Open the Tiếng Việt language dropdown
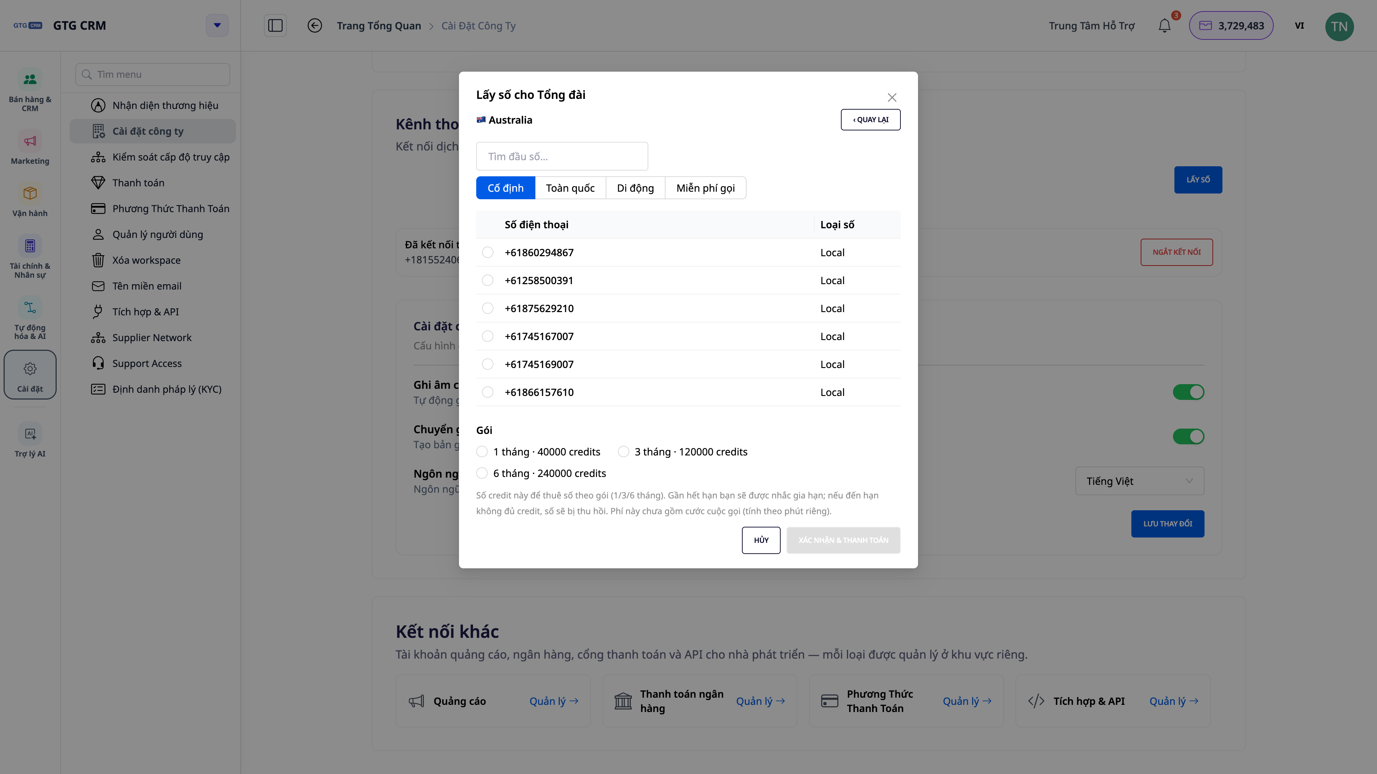The image size is (1377, 774). click(1140, 481)
